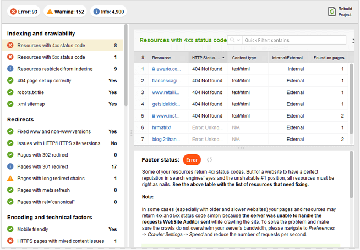Expand the toolbar overflow arrow beside Quick Filter
This screenshot has width=360, height=250.
point(353,40)
